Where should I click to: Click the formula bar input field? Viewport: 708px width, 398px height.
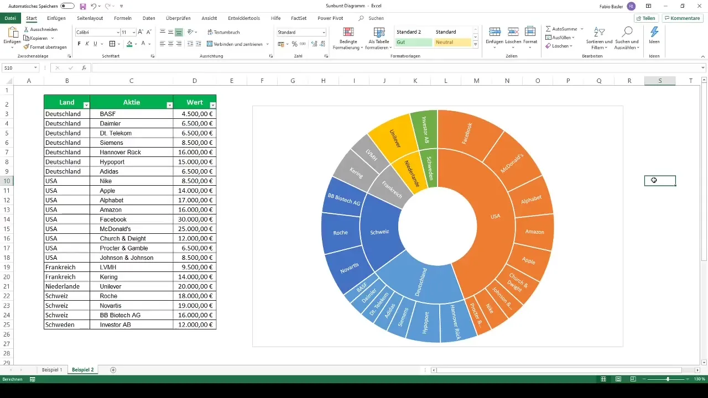click(x=398, y=68)
